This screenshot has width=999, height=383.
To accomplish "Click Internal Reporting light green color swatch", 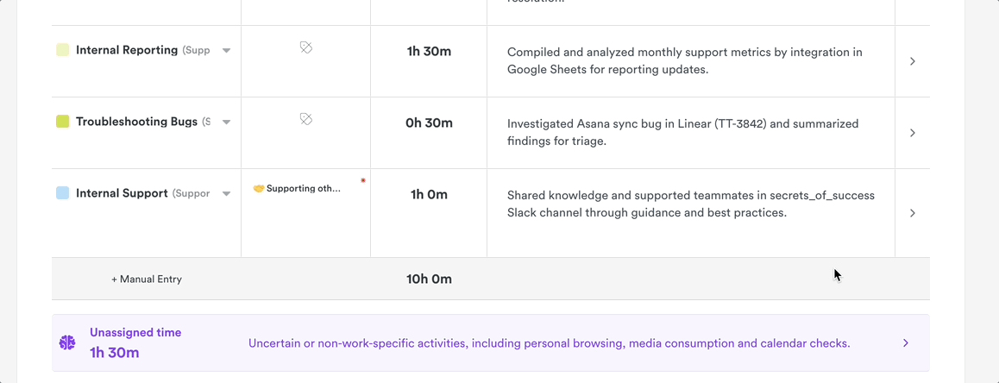I will pos(62,50).
